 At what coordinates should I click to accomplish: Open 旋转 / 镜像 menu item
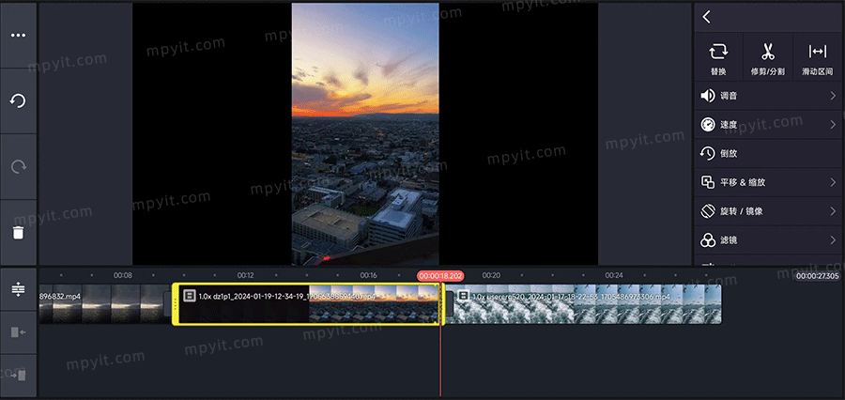[x=768, y=211]
